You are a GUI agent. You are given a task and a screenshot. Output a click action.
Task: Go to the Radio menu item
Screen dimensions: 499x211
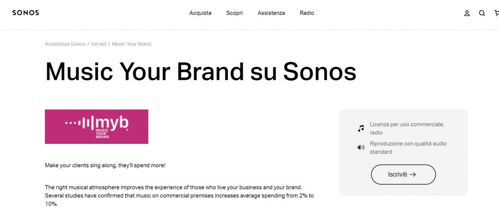point(307,13)
